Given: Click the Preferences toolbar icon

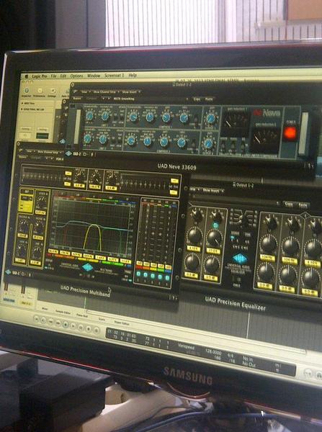Looking at the screenshot, I should (40, 91).
